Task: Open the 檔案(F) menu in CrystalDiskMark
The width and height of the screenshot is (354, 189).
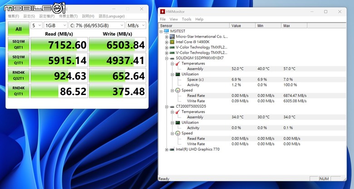Action: point(13,16)
